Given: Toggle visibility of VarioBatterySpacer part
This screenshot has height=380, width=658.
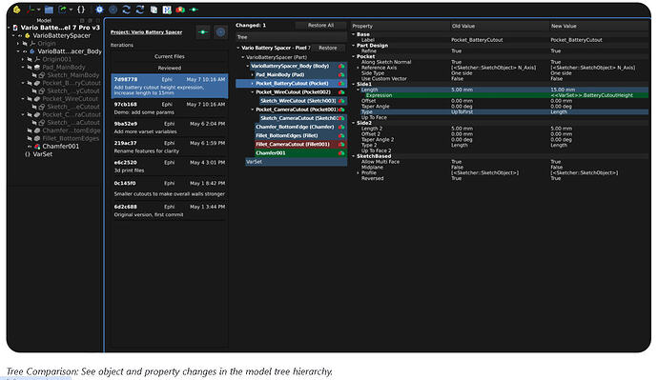Looking at the screenshot, I should (20, 35).
